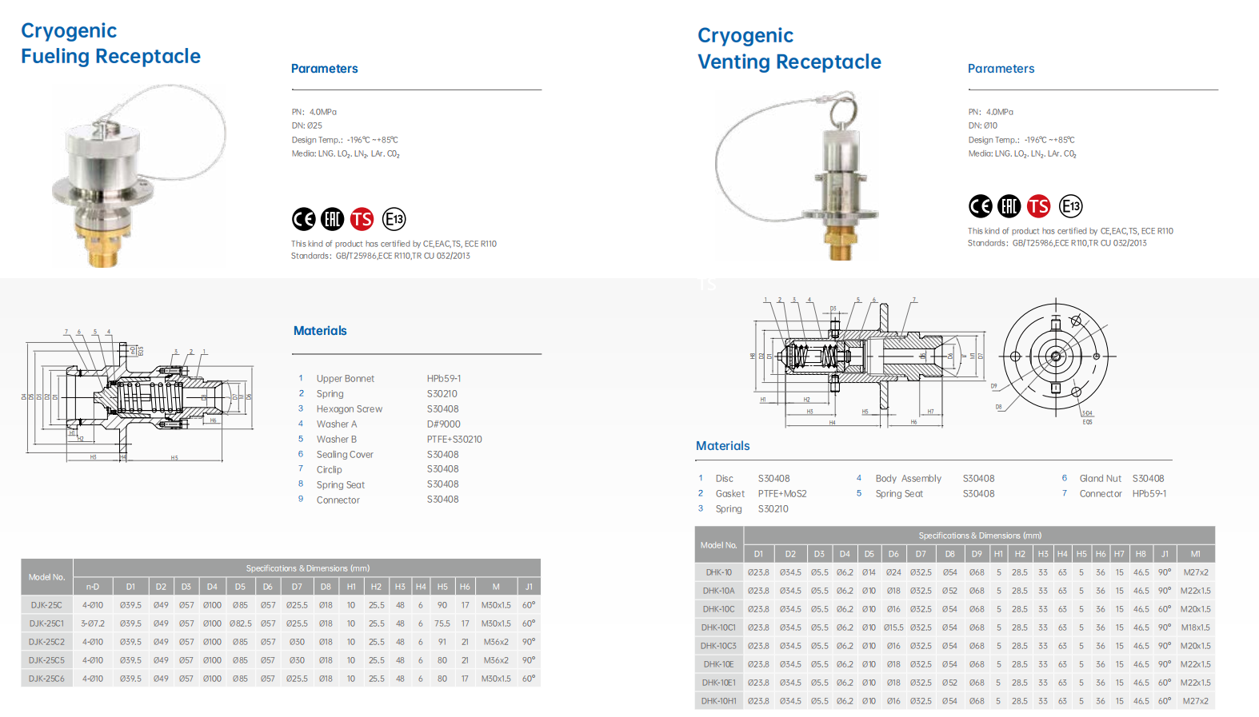
Task: Click the Cryogenic Fueling Receptacle title
Action: coord(110,44)
